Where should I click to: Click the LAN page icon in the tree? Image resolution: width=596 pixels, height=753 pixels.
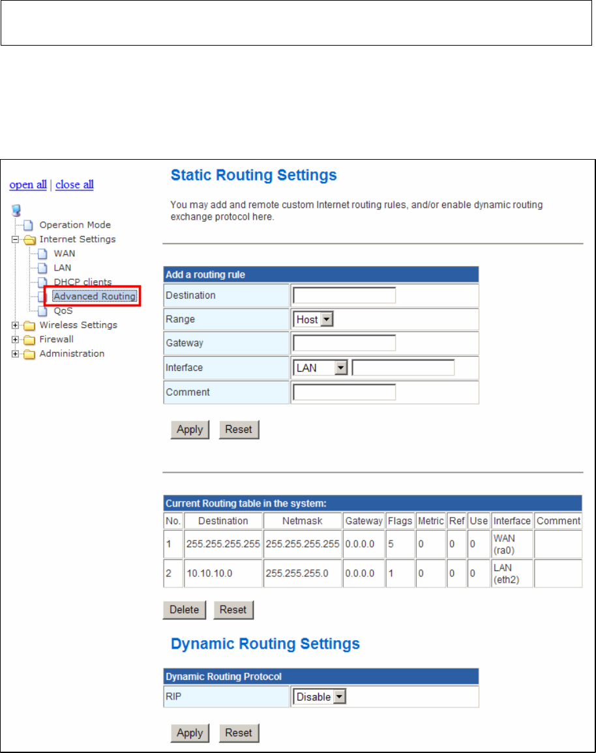pos(43,268)
